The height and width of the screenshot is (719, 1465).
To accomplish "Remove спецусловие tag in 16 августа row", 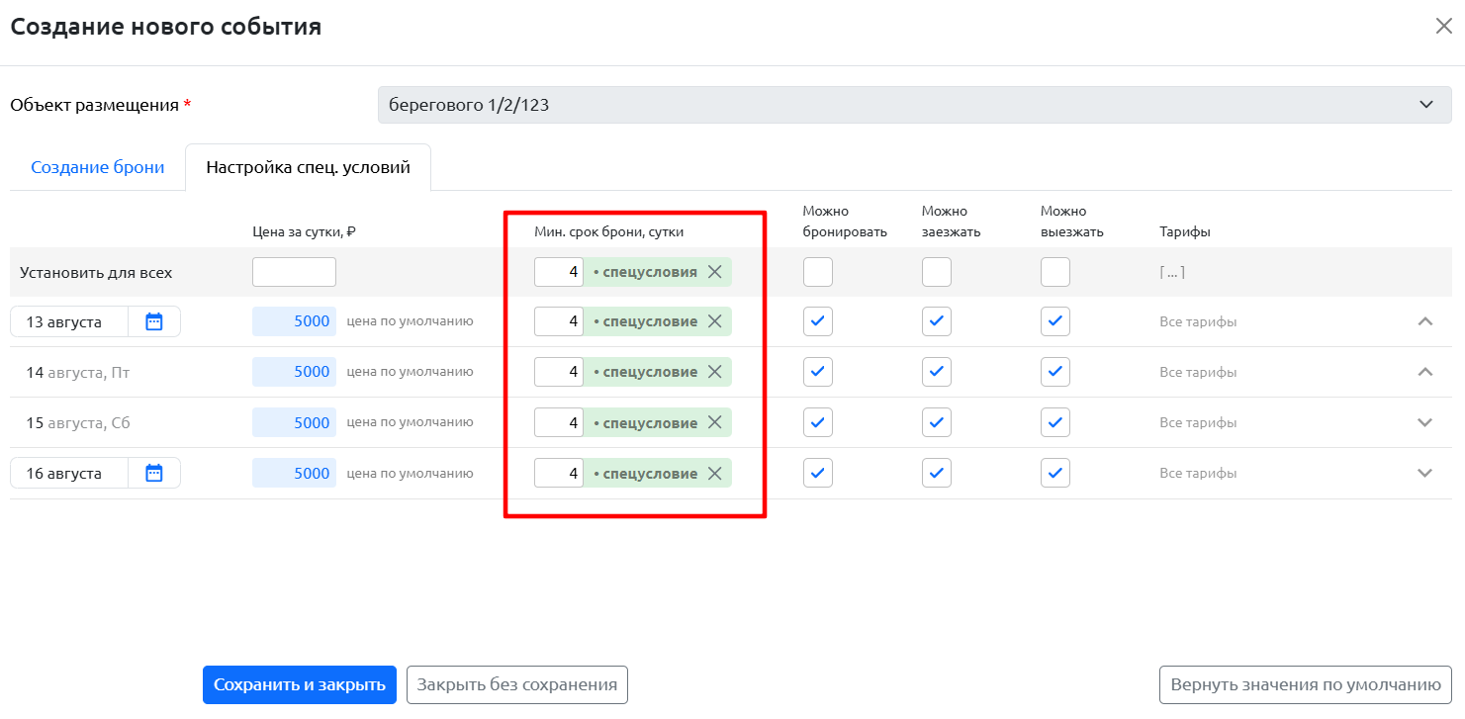I will coord(715,473).
